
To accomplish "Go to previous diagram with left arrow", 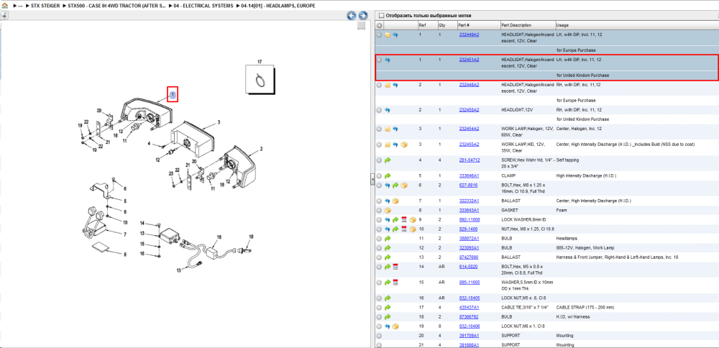I will click(352, 16).
